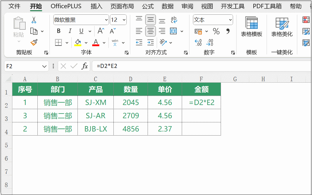Switch to 页面布局 tab
This screenshot has height=195, width=312.
[122, 6]
